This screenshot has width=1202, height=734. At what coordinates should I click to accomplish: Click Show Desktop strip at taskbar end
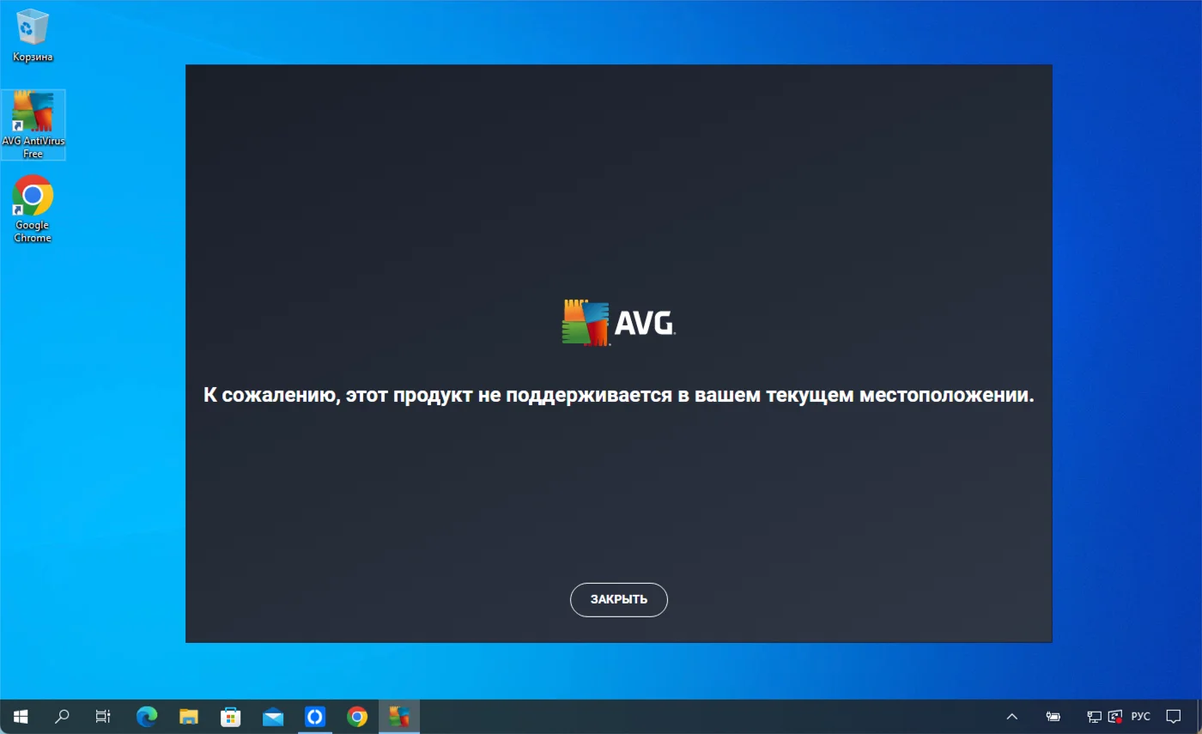point(1199,716)
